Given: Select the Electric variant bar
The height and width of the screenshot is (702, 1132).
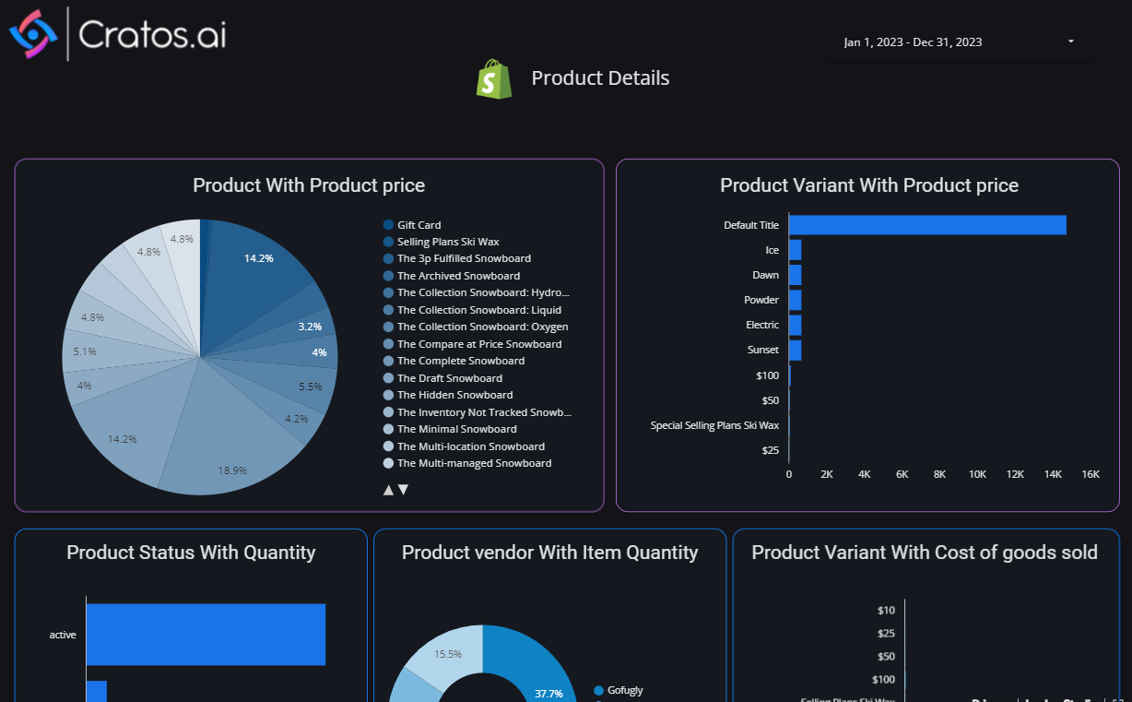Looking at the screenshot, I should (795, 325).
